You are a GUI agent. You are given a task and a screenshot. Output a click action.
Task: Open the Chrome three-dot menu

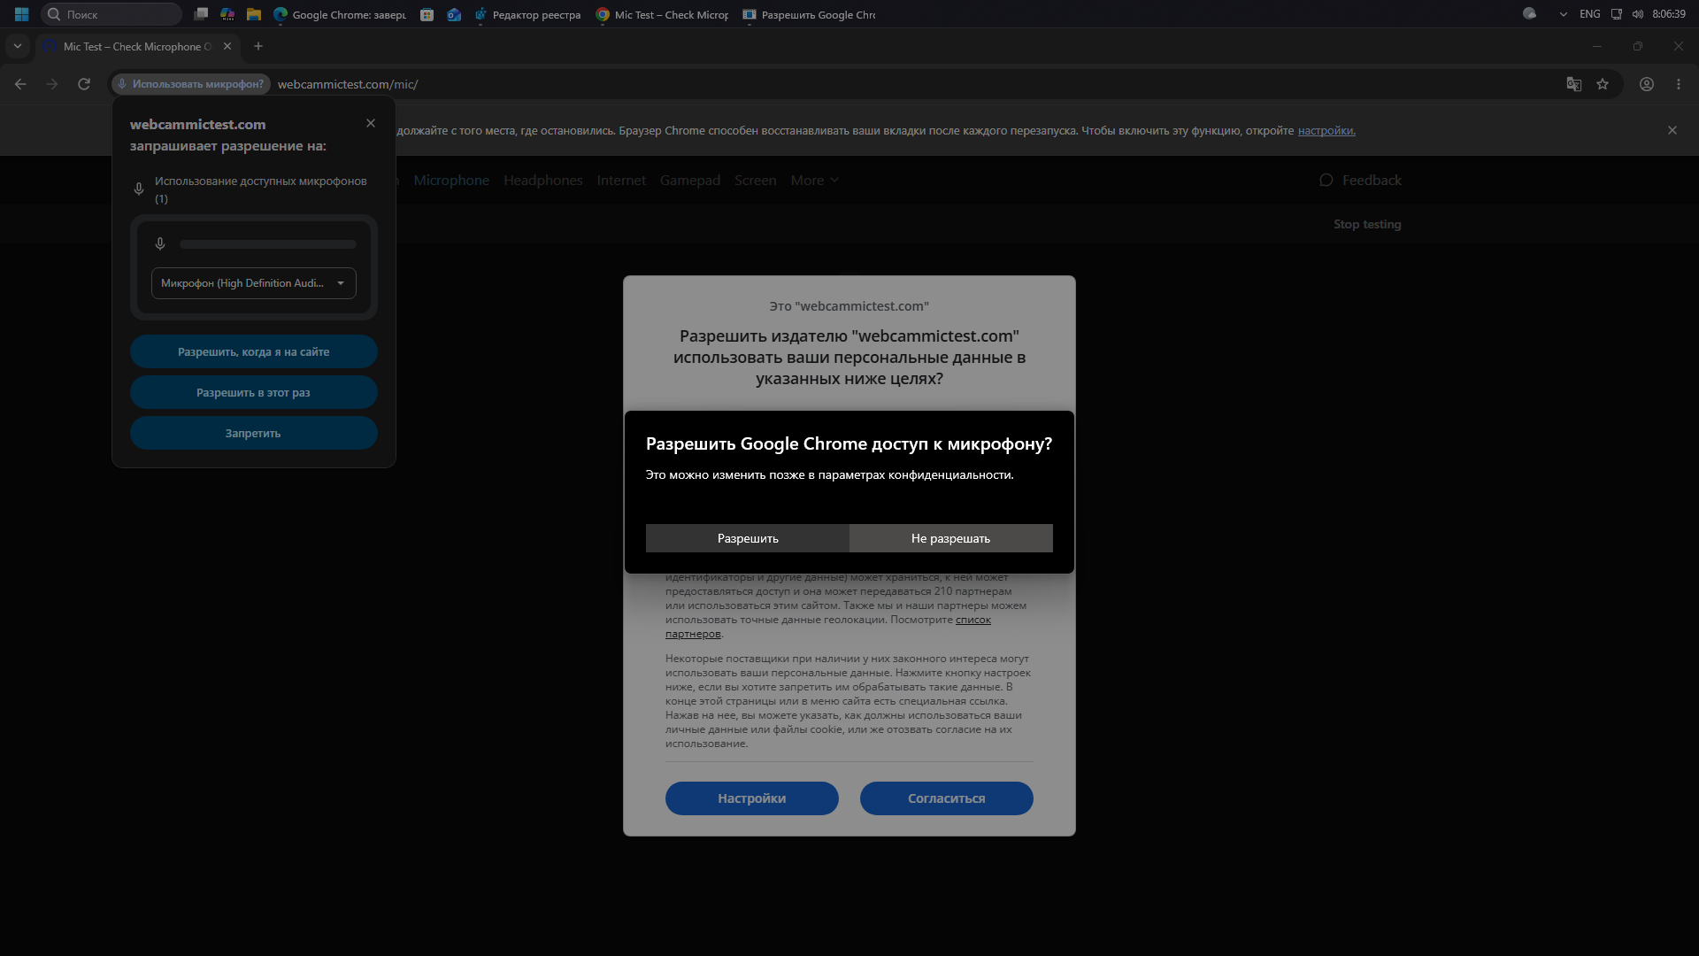point(1679,84)
